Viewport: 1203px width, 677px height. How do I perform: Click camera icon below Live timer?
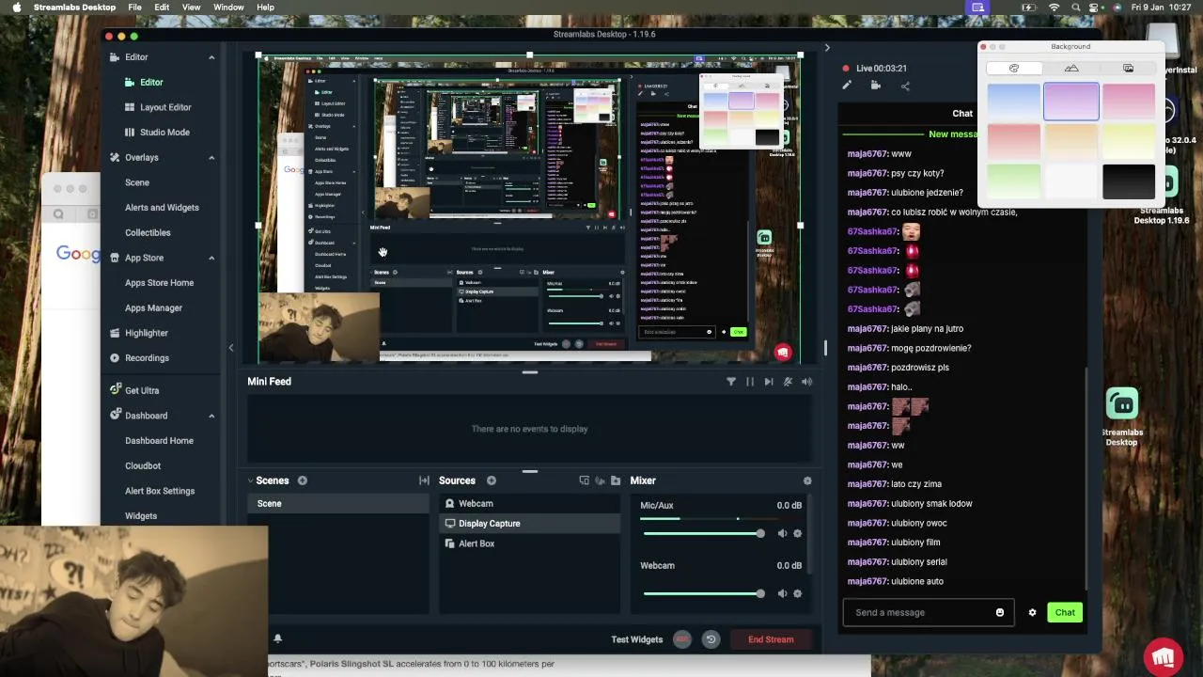click(876, 86)
